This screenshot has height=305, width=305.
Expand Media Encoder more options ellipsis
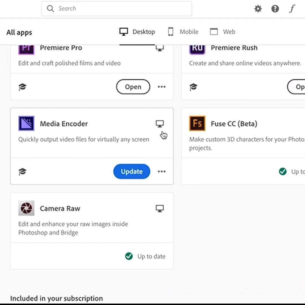(162, 172)
